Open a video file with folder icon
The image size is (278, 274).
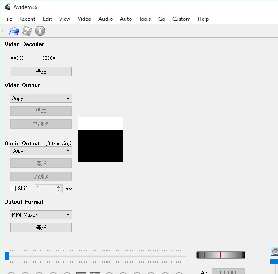click(x=14, y=31)
